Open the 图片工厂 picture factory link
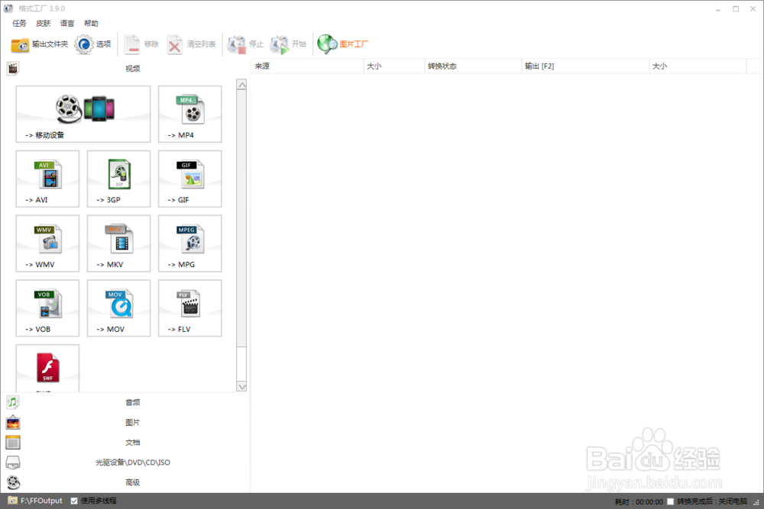Viewport: 764px width, 509px height. click(x=342, y=44)
